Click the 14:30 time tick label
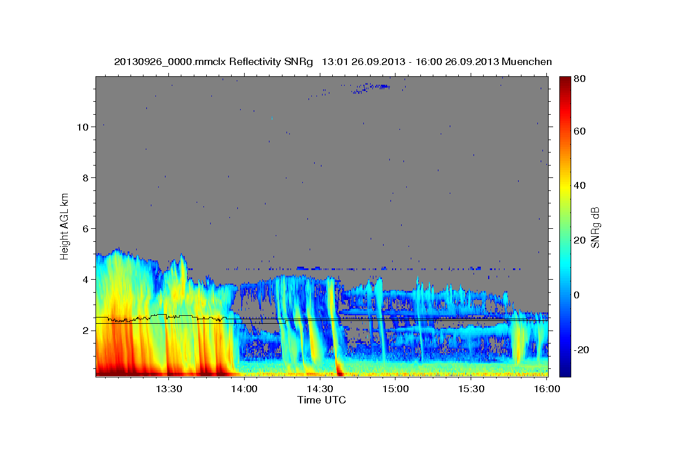Screen dimensions: 678x452 coord(320,389)
